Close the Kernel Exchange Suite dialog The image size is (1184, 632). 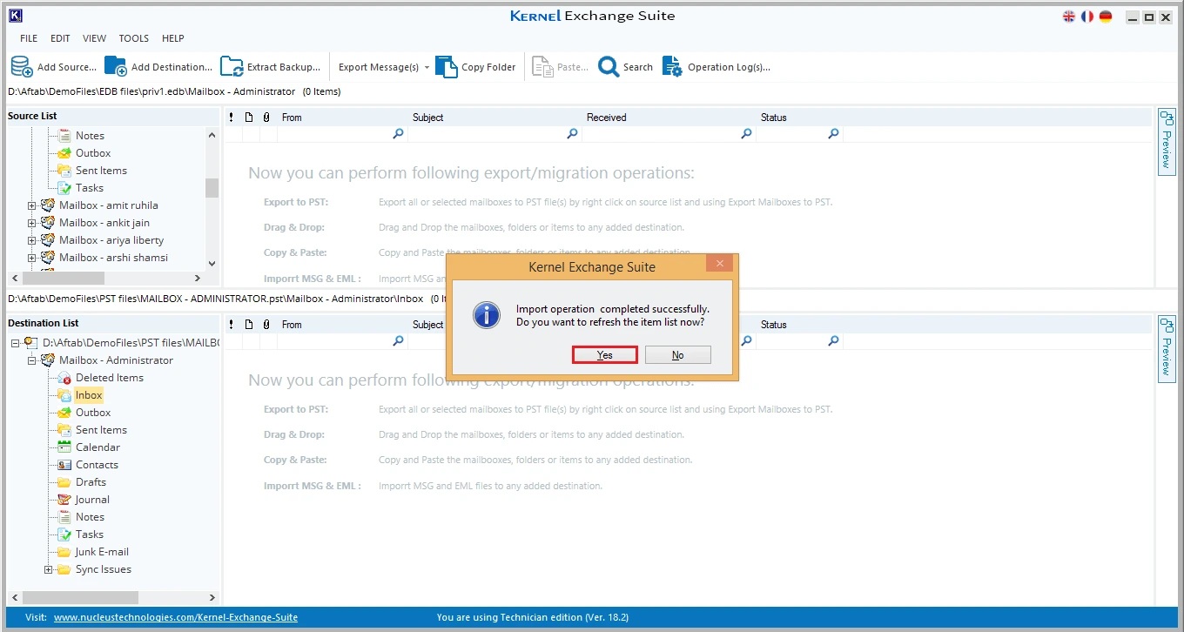pyautogui.click(x=719, y=264)
